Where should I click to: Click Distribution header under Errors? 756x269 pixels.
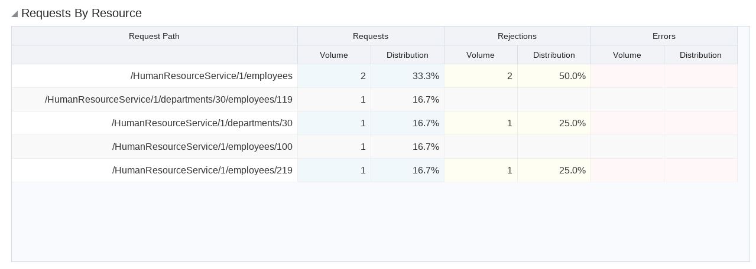700,55
